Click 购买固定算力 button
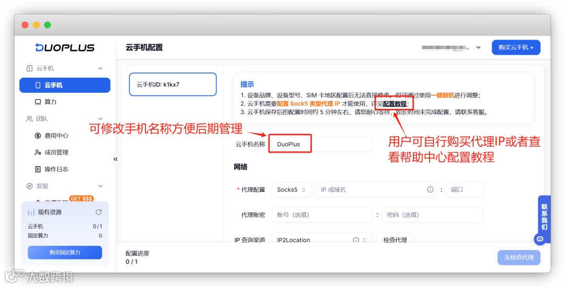The image size is (565, 287). click(65, 253)
